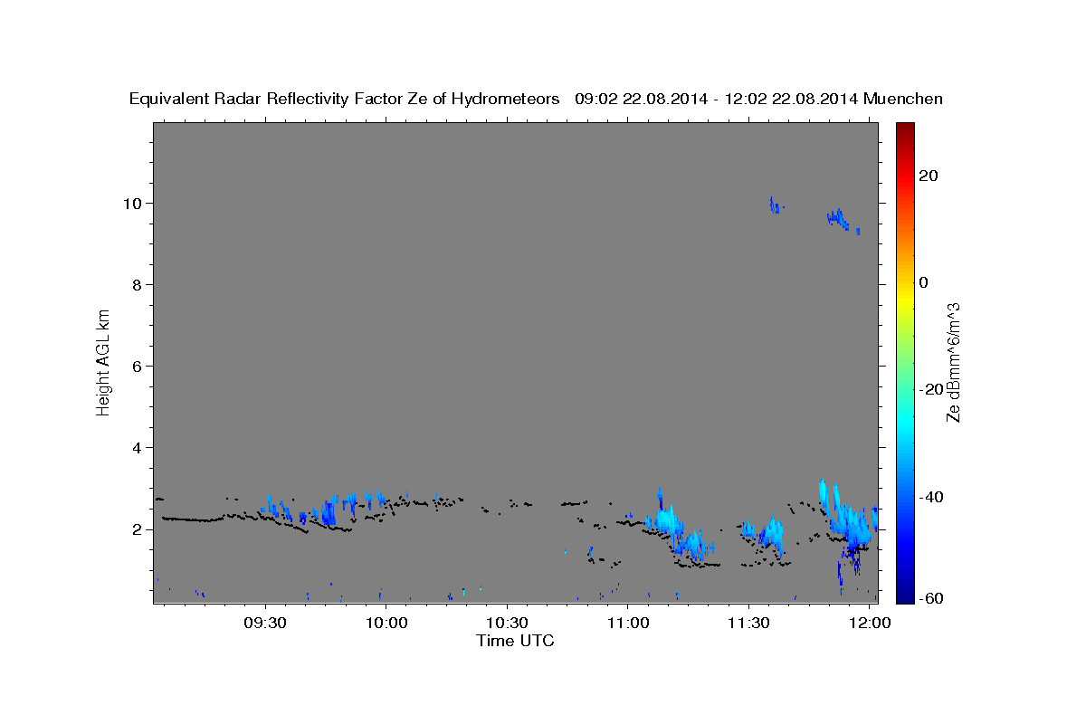Click the colorbar label -20
Image resolution: width=1086 pixels, height=724 pixels.
(x=931, y=389)
